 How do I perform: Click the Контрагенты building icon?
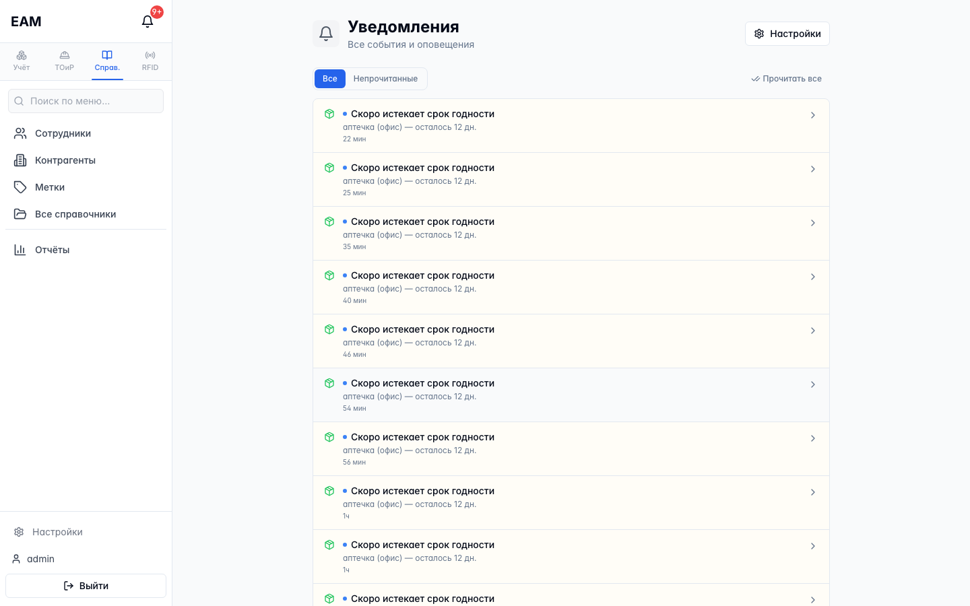click(20, 160)
